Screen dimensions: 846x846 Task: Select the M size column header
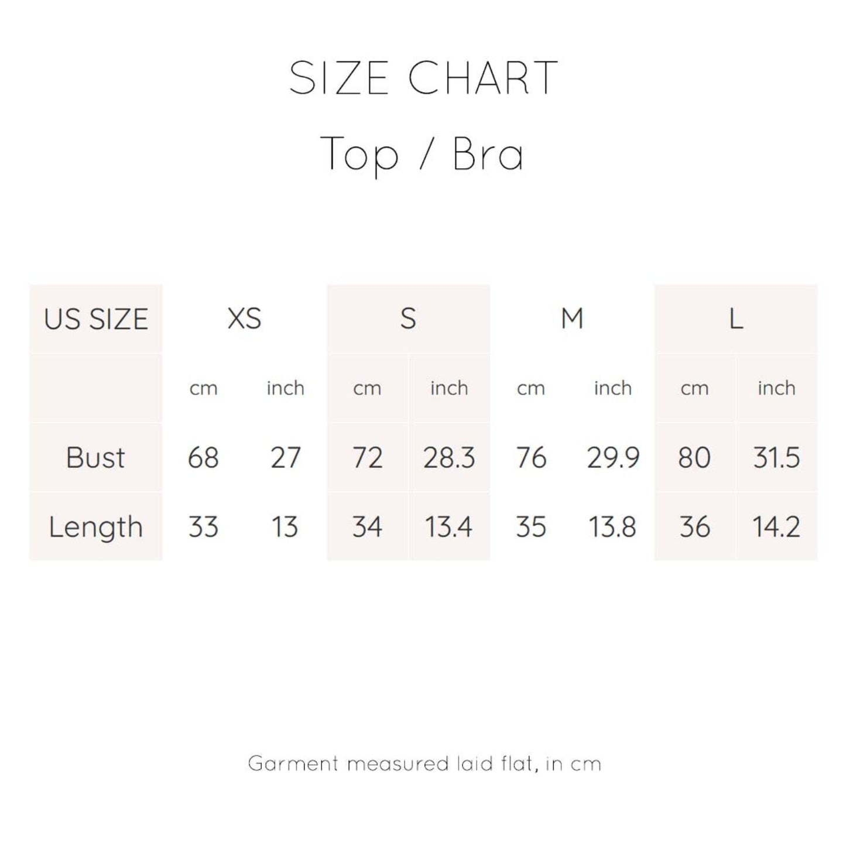pyautogui.click(x=572, y=319)
